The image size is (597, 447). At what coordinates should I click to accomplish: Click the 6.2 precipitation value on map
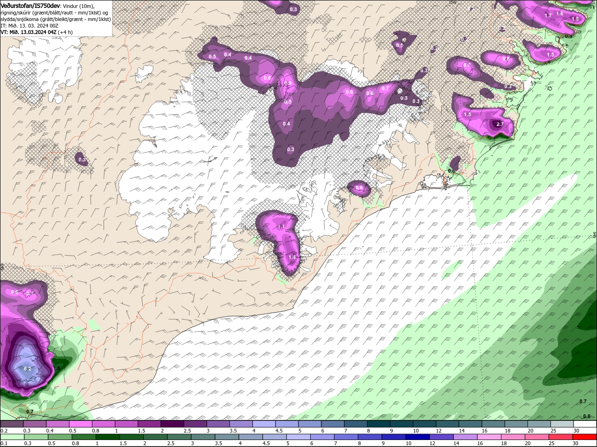coord(27,369)
